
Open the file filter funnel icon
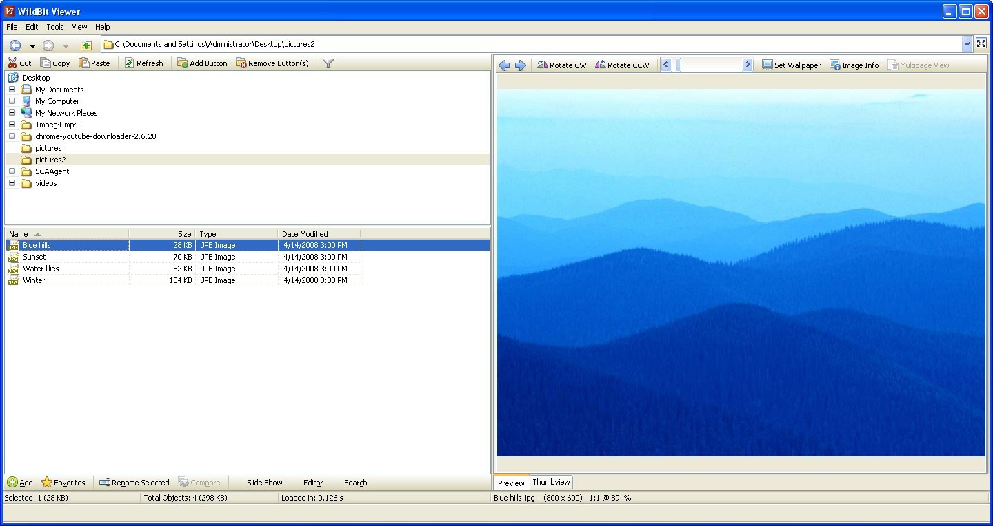tap(328, 63)
